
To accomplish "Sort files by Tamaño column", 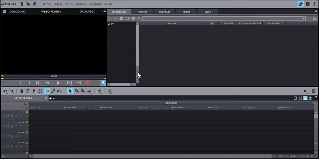I will coord(228,24).
